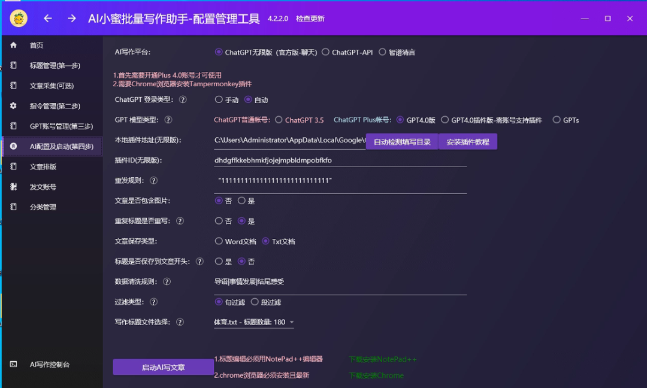The height and width of the screenshot is (388, 647).
Task: Click the help icon next to ChatGPT 登录类型
Action: (x=183, y=100)
